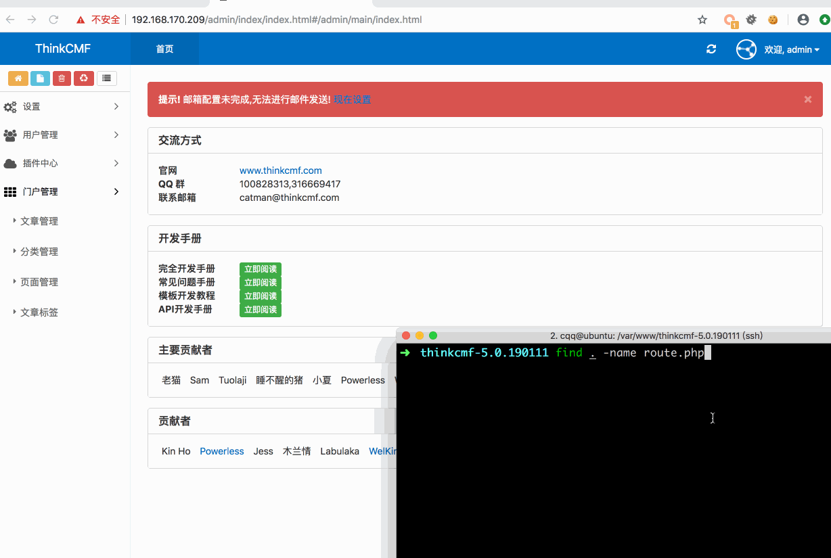This screenshot has width=831, height=558.
Task: Click the refresh icon in header
Action: [711, 49]
